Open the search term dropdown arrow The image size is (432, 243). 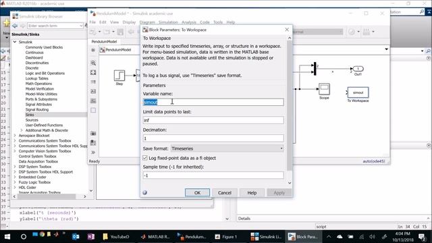(81, 26)
